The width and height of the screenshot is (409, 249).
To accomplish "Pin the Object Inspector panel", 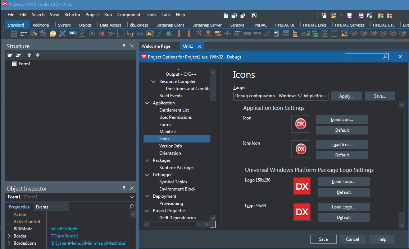I will (x=124, y=188).
